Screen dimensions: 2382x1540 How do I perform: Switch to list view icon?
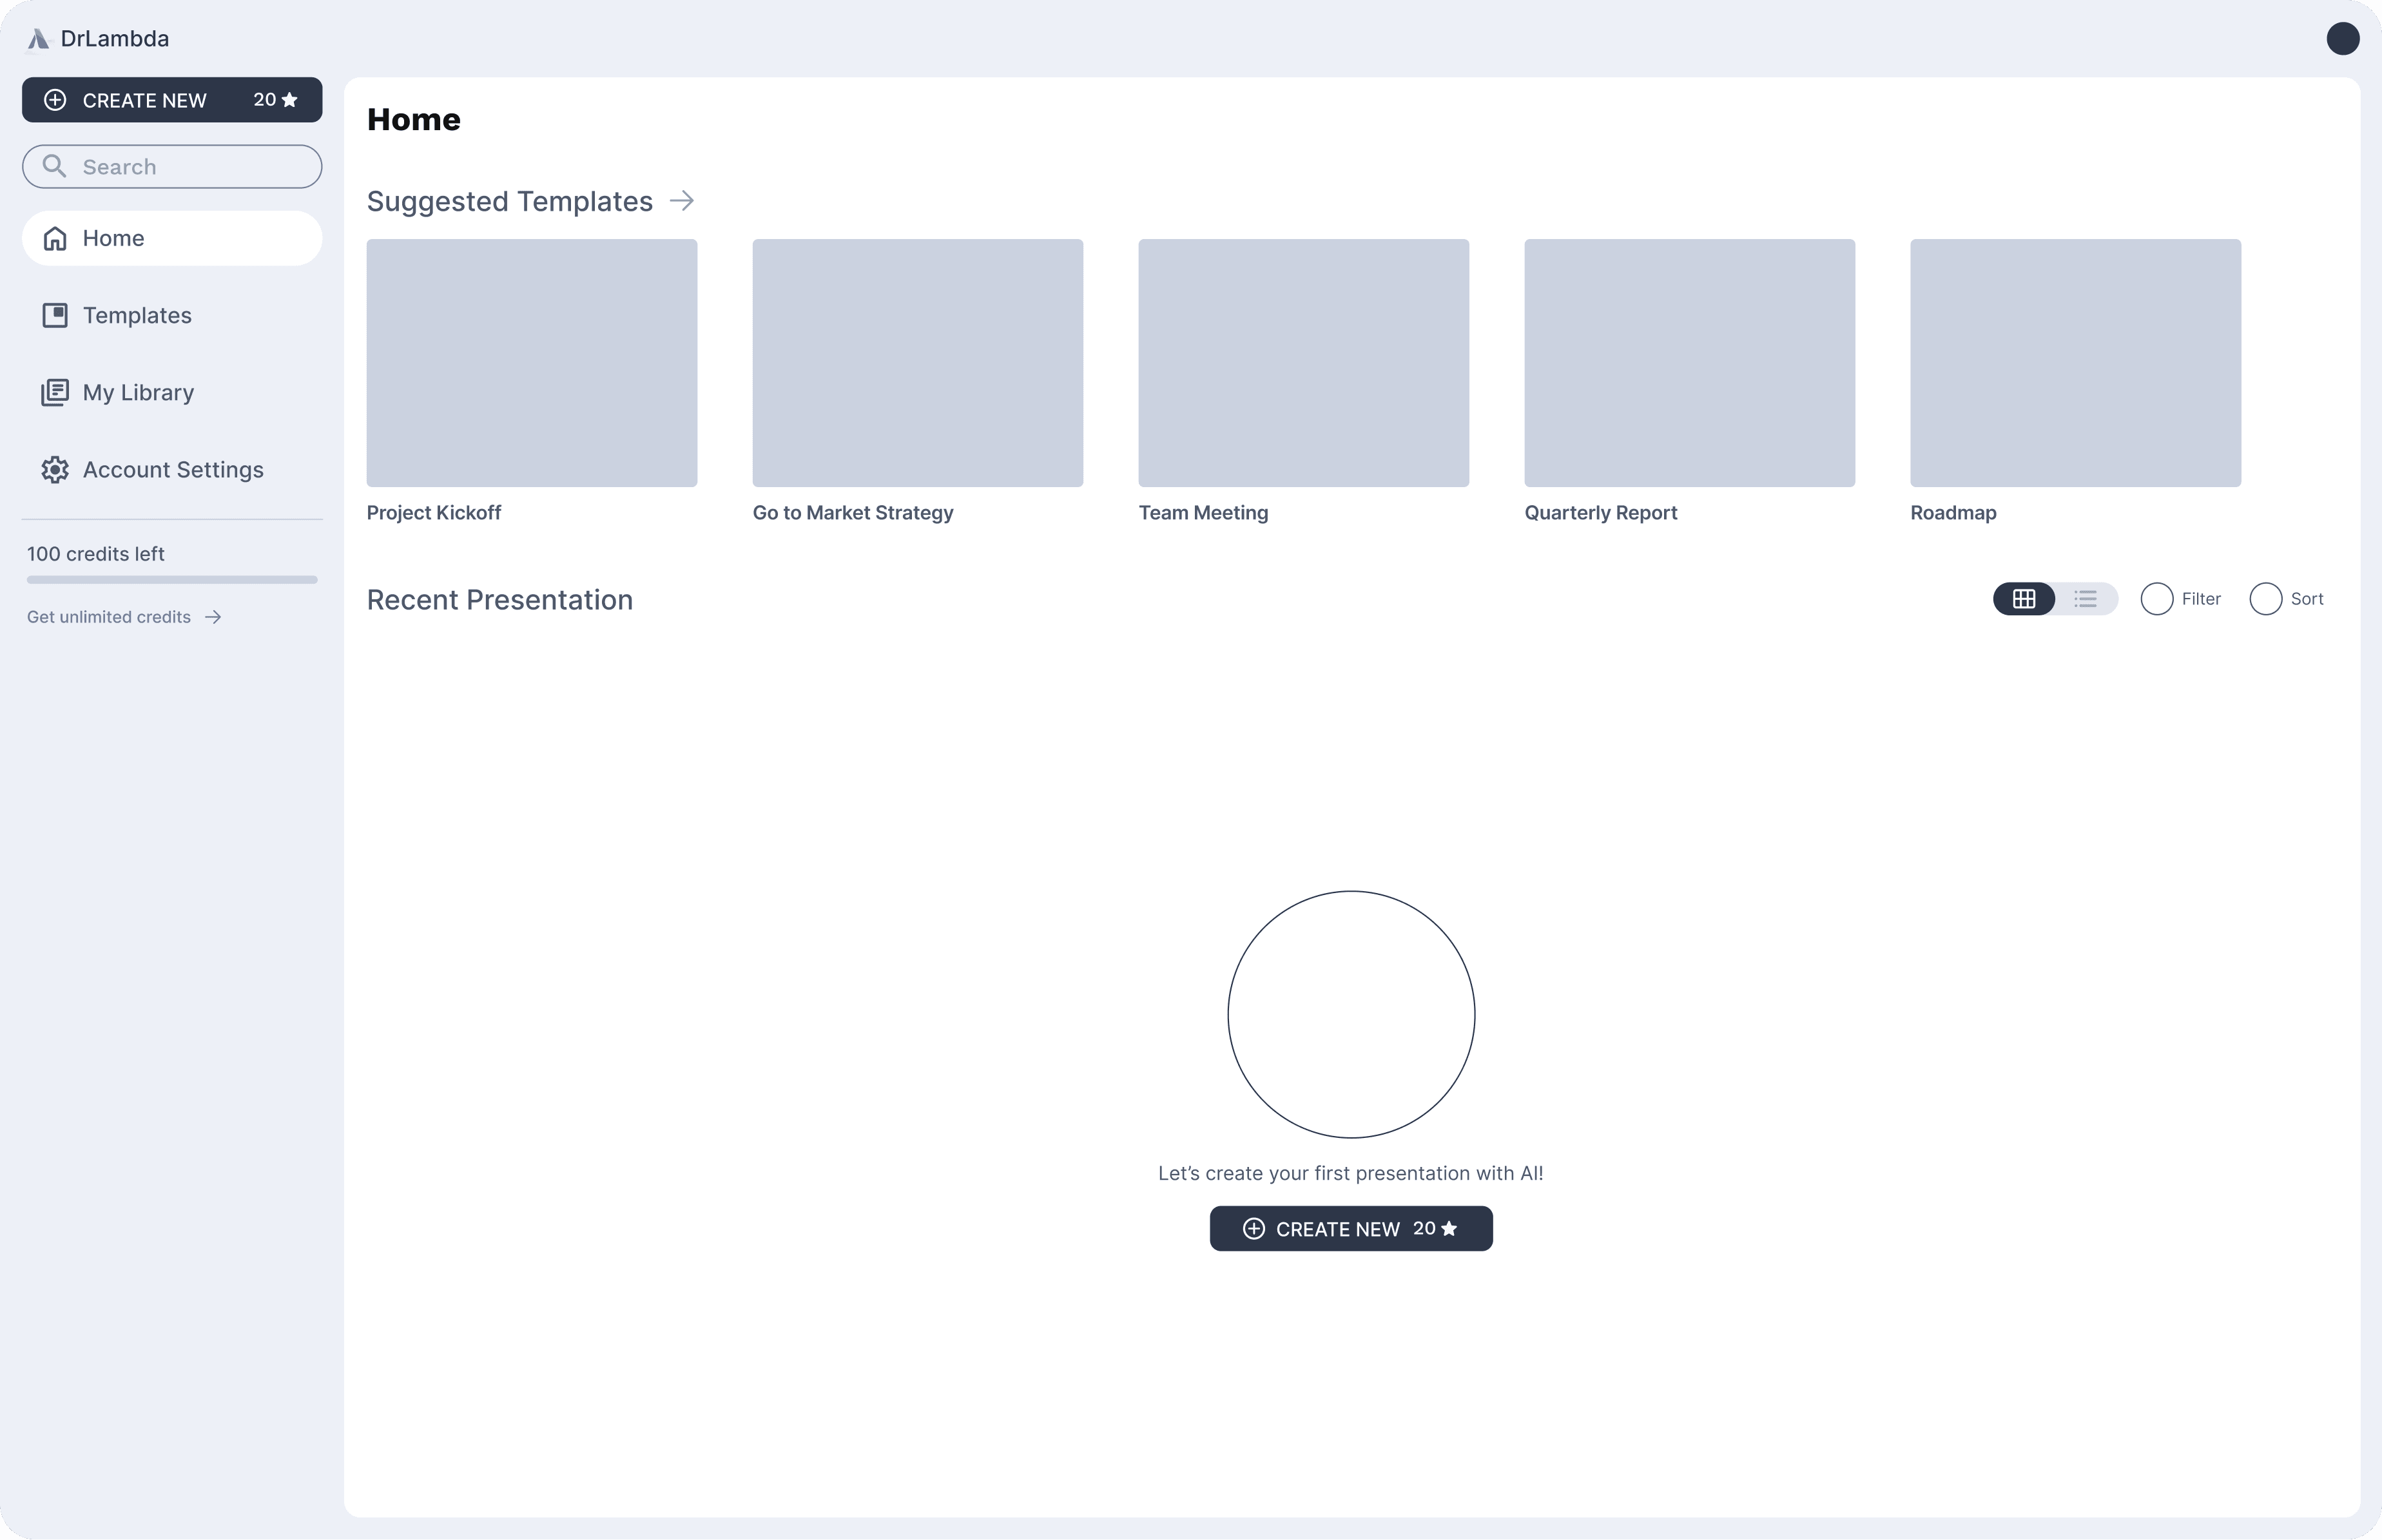(2085, 599)
